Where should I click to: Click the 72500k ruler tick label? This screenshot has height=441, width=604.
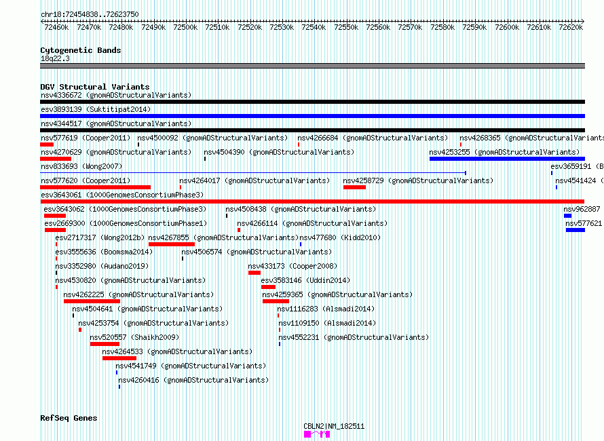185,27
